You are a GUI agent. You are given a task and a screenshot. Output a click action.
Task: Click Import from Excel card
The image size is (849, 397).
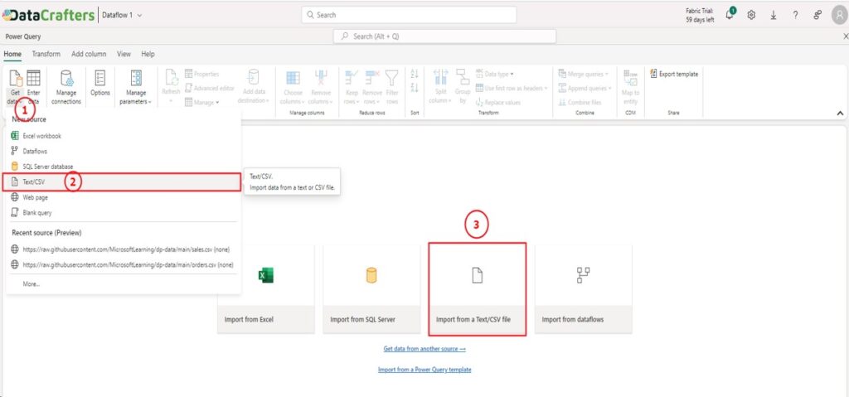(x=266, y=288)
